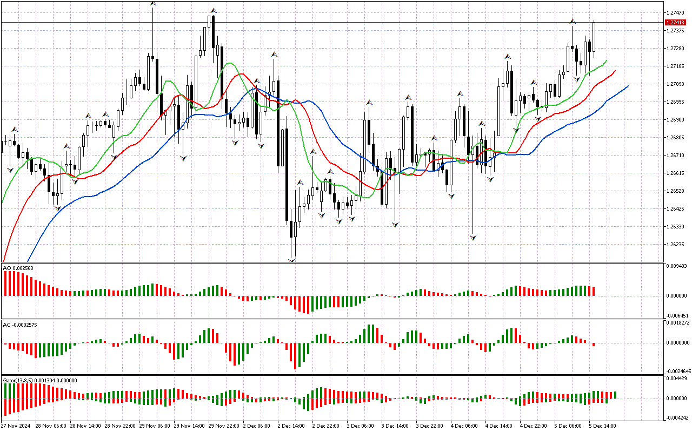Click the 1.26615 price scale label

pyautogui.click(x=676, y=173)
